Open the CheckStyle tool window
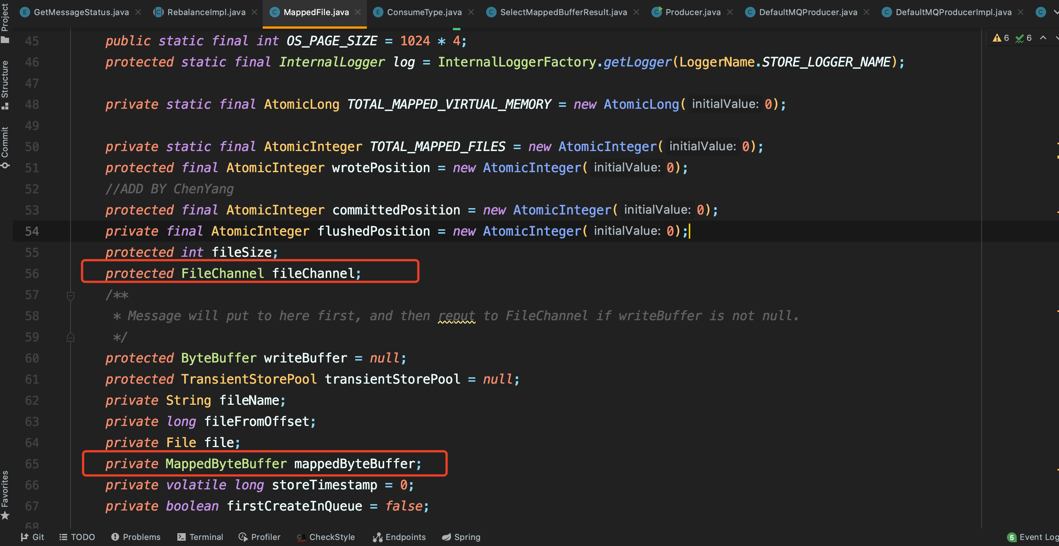1059x546 pixels. 326,537
